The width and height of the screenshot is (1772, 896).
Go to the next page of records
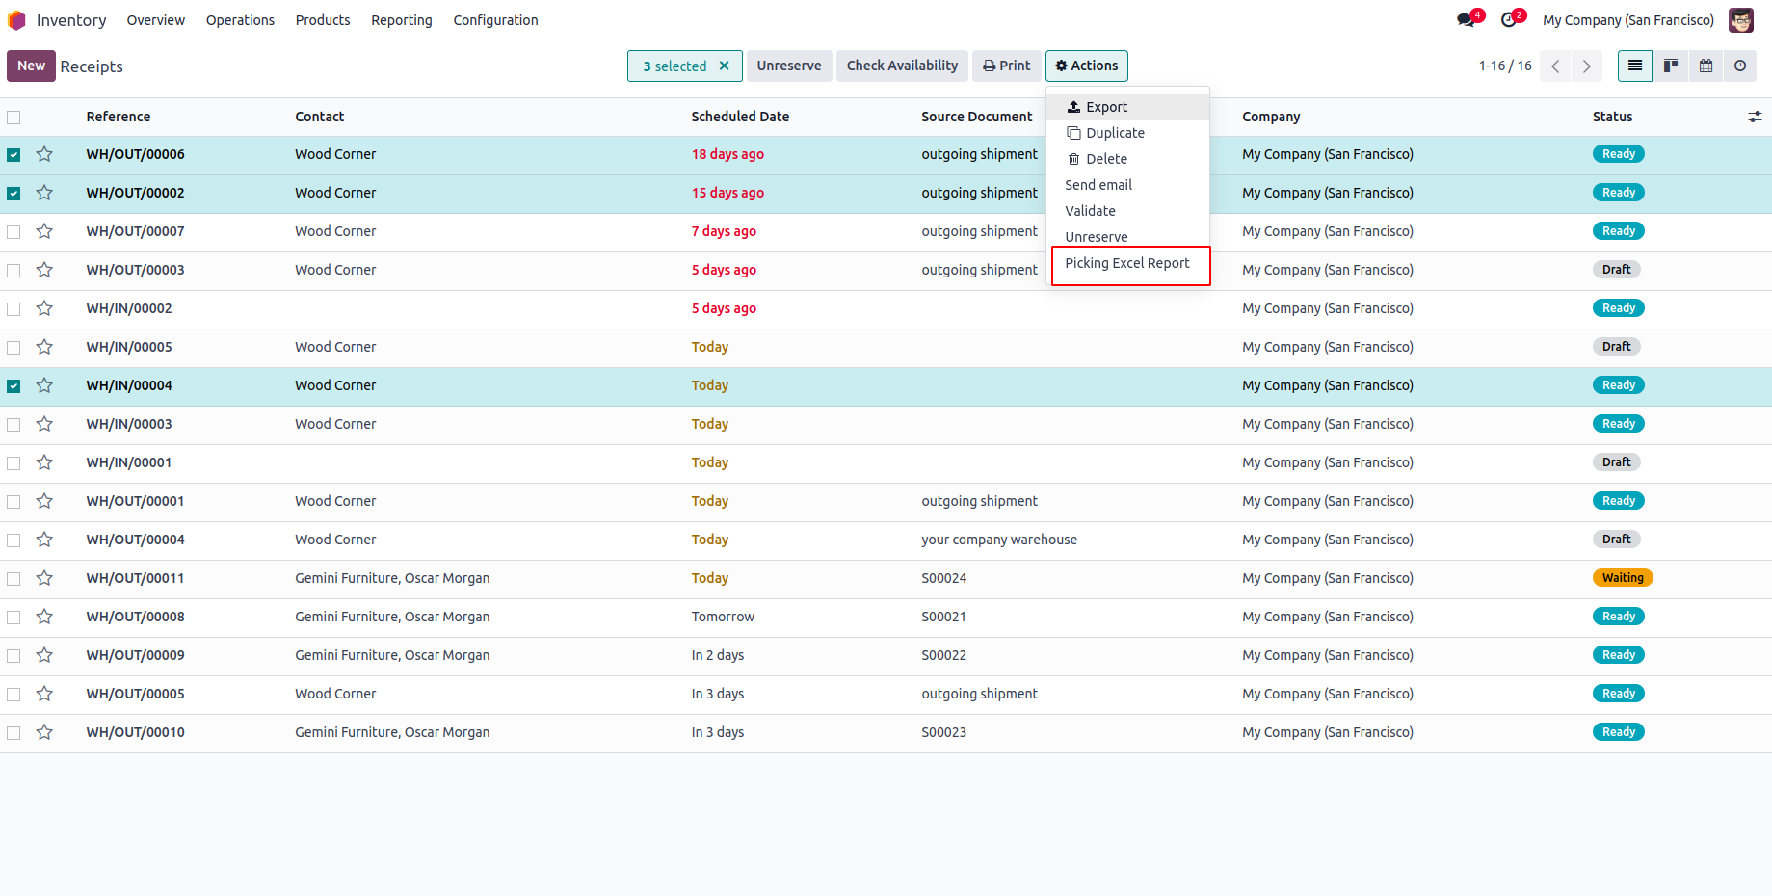pyautogui.click(x=1586, y=66)
